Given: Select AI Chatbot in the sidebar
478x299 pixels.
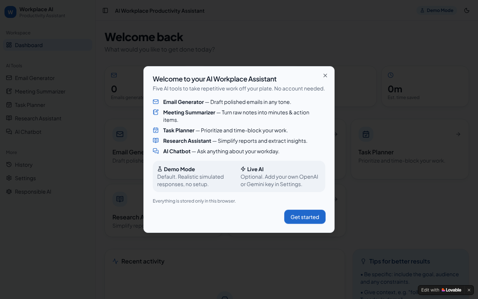Looking at the screenshot, I should (47, 132).
